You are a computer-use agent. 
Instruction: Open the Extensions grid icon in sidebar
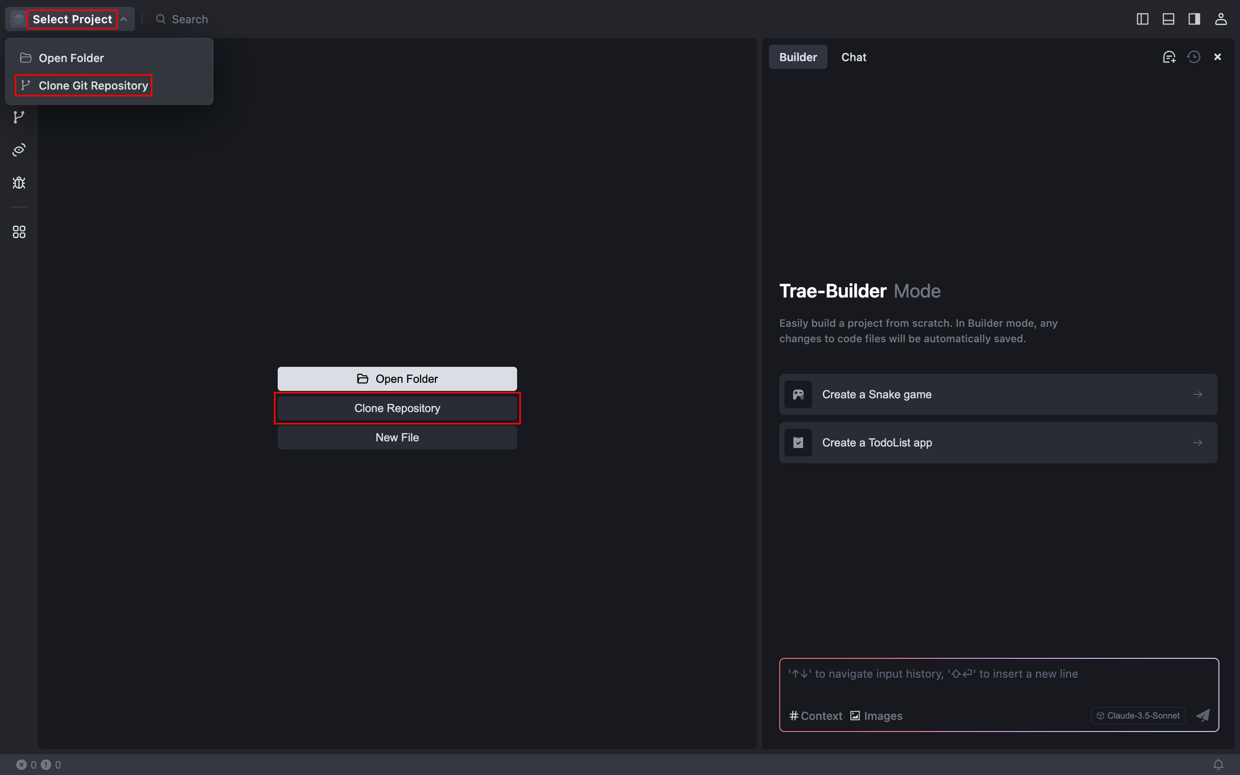point(19,232)
